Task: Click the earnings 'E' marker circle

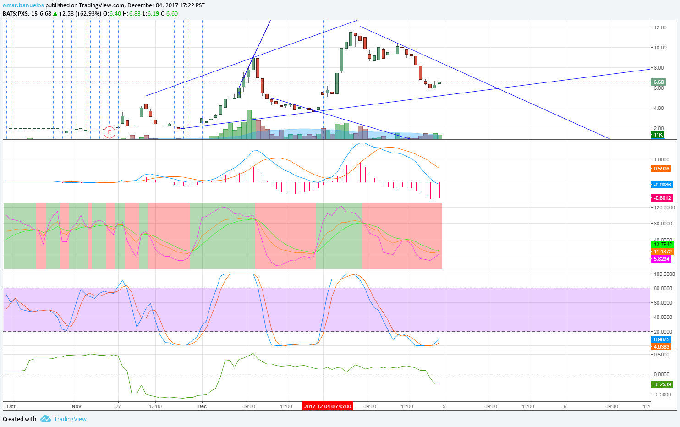Action: pyautogui.click(x=109, y=132)
